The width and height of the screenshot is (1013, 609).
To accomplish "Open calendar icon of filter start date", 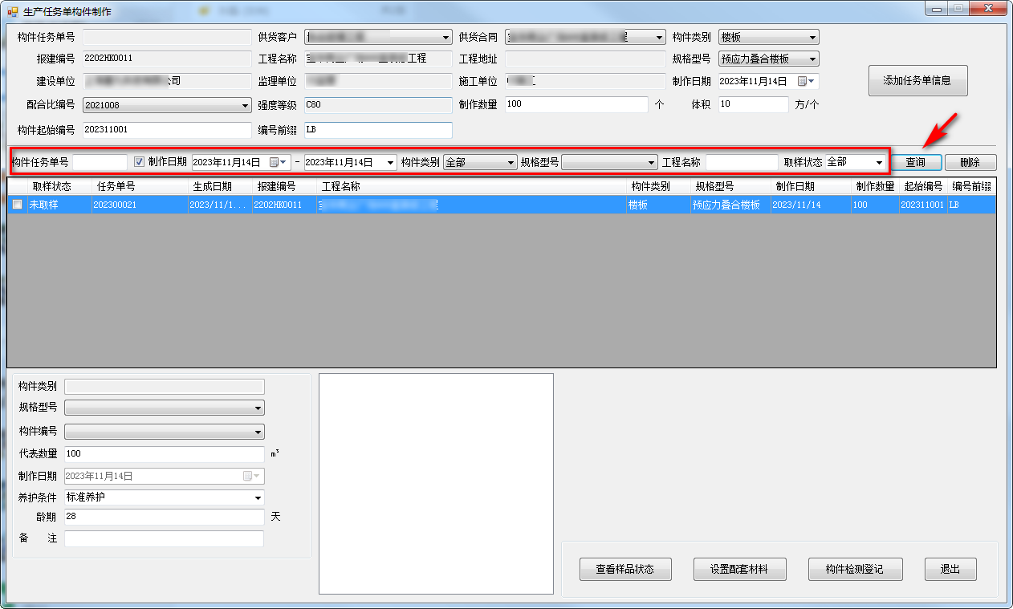I will point(275,162).
